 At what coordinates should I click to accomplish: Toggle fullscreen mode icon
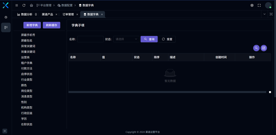point(259,5)
